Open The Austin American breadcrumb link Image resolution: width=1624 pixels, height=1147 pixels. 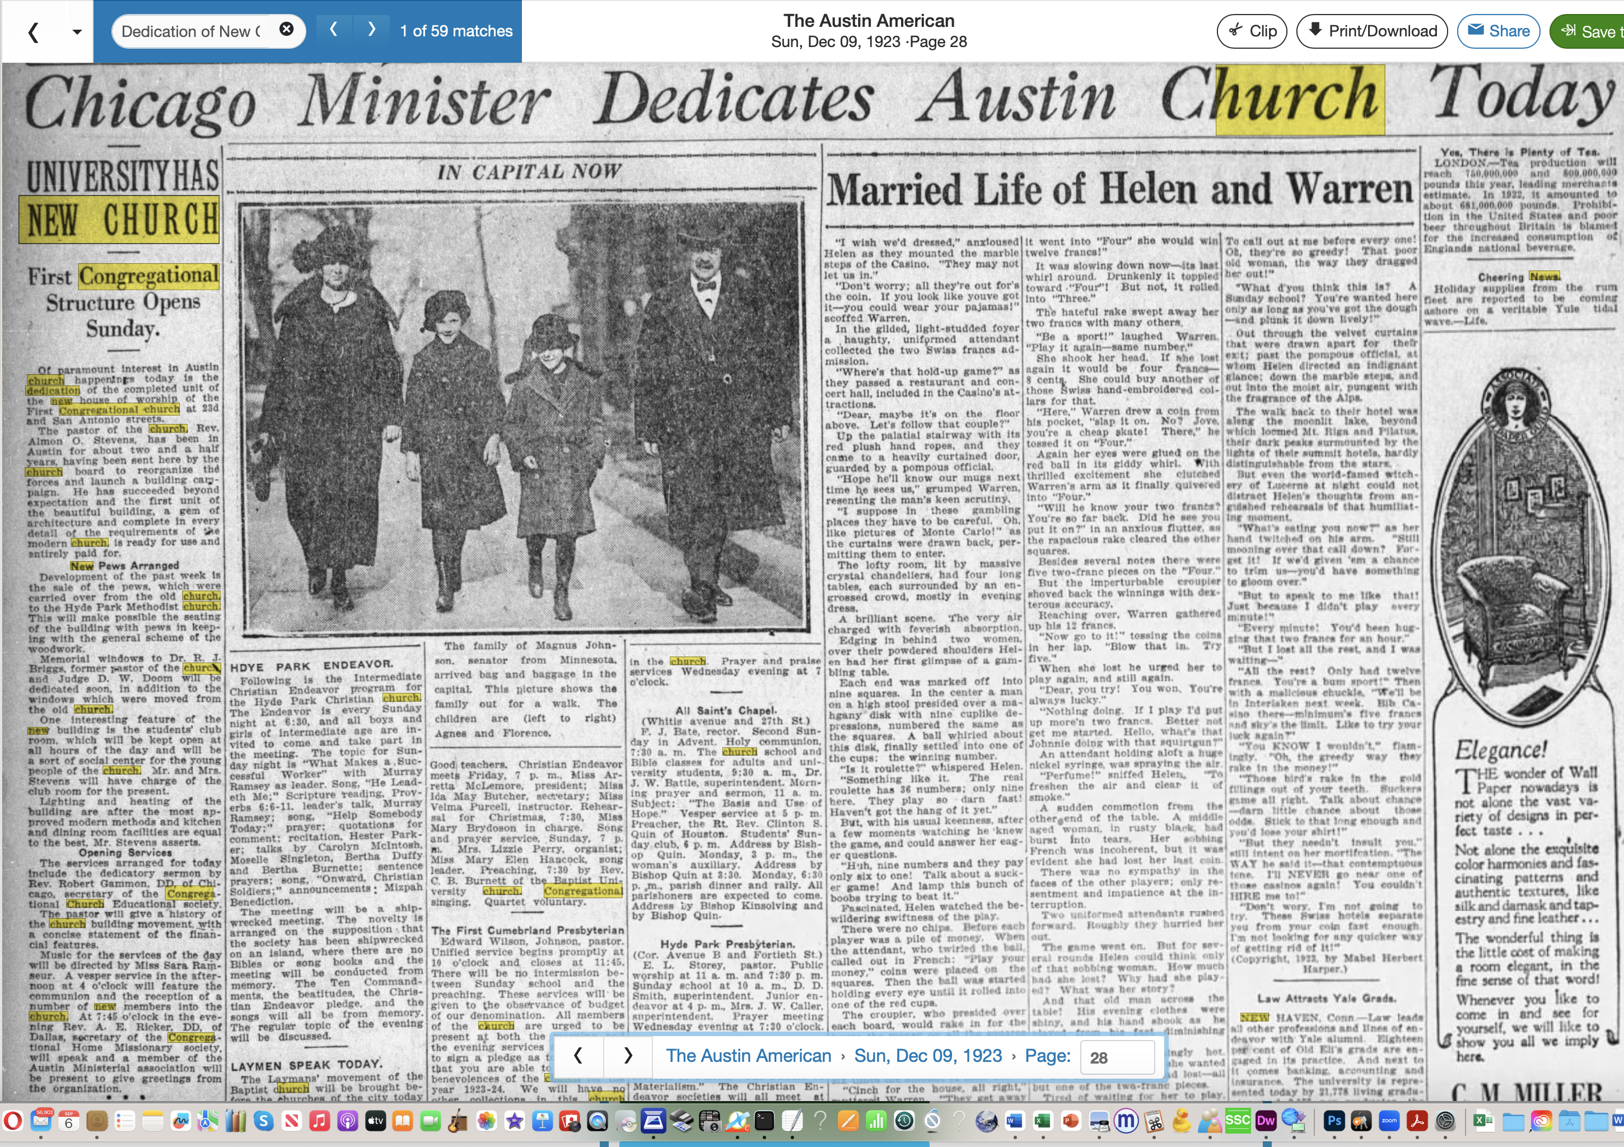pyautogui.click(x=748, y=1056)
